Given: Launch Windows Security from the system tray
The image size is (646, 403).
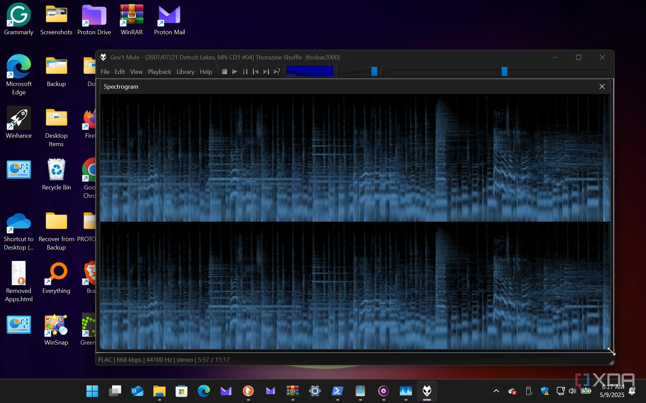Looking at the screenshot, I should tap(545, 391).
